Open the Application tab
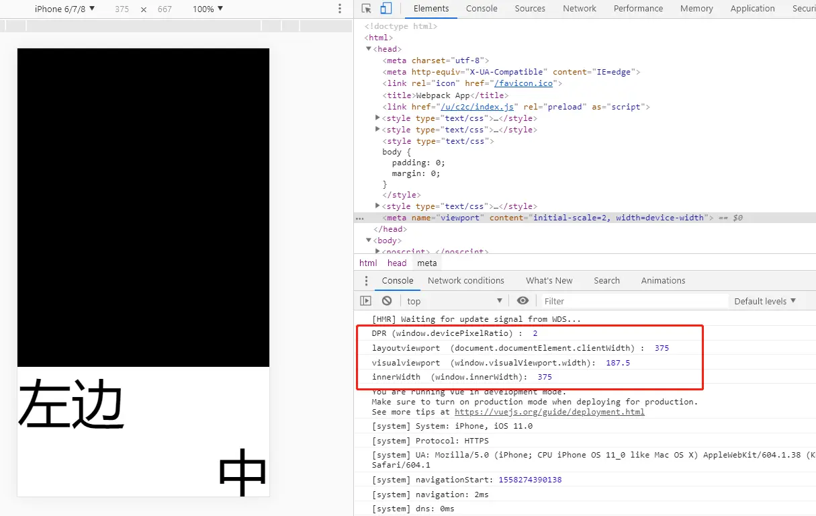This screenshot has width=816, height=516. 752,9
